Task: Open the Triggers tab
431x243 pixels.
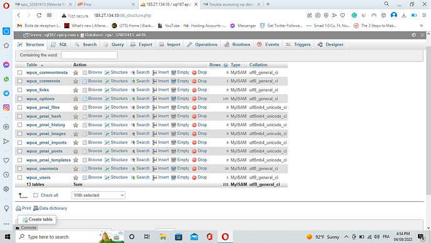Action: pyautogui.click(x=298, y=44)
